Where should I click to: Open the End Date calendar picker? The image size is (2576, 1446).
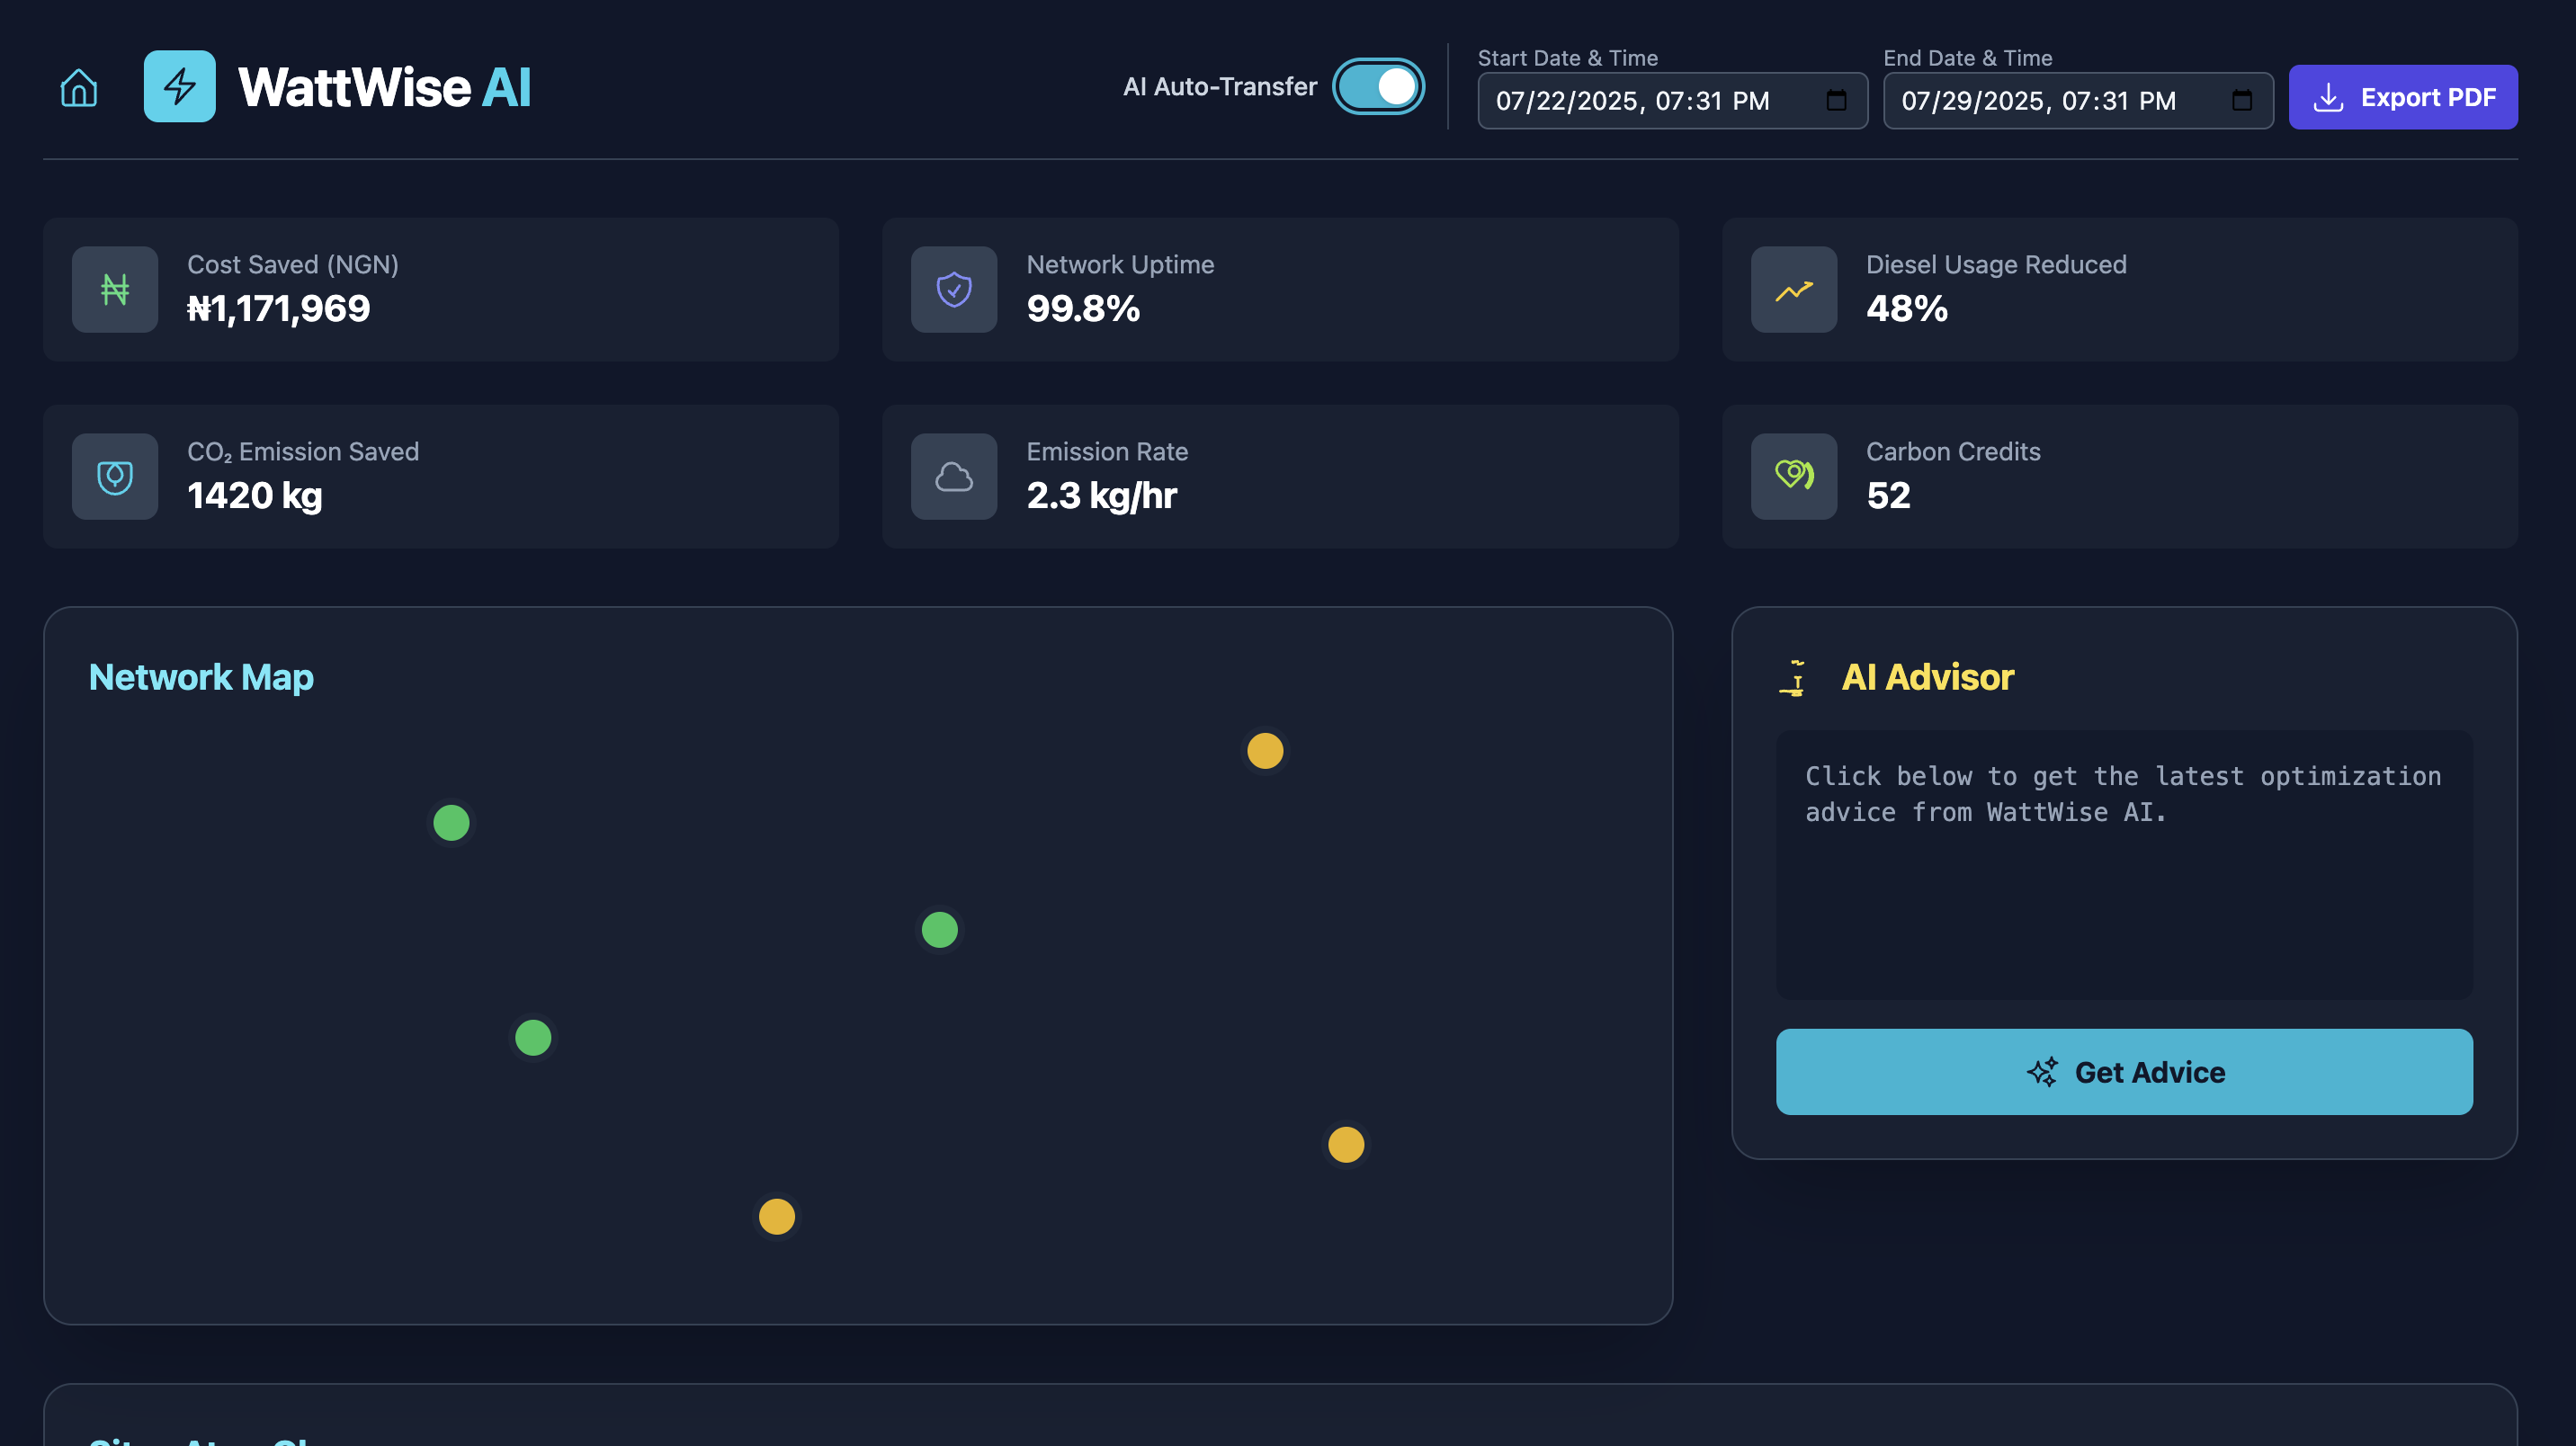point(2241,101)
